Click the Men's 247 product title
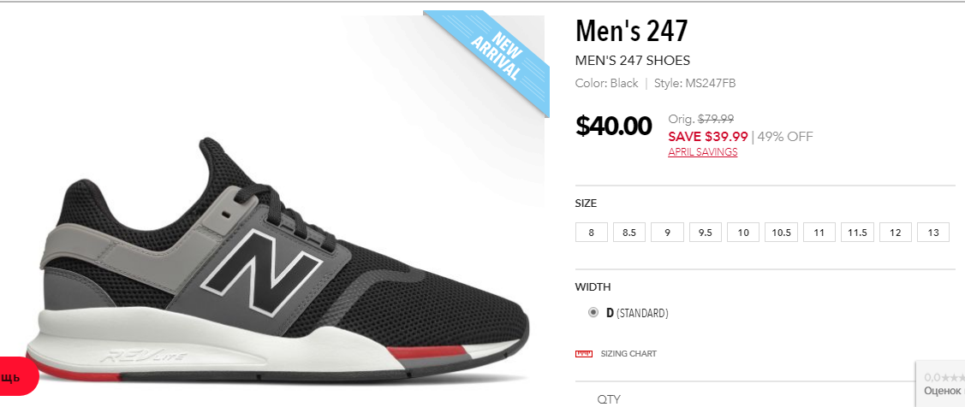965x407 pixels. pyautogui.click(x=631, y=31)
